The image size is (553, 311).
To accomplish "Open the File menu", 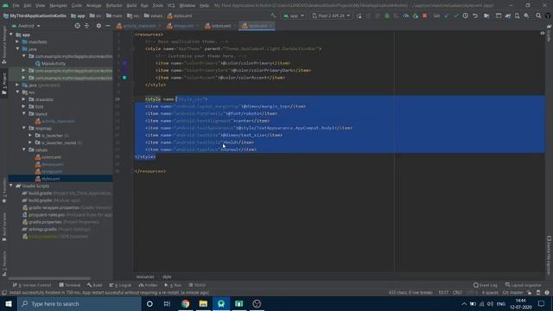I will coord(16,5).
